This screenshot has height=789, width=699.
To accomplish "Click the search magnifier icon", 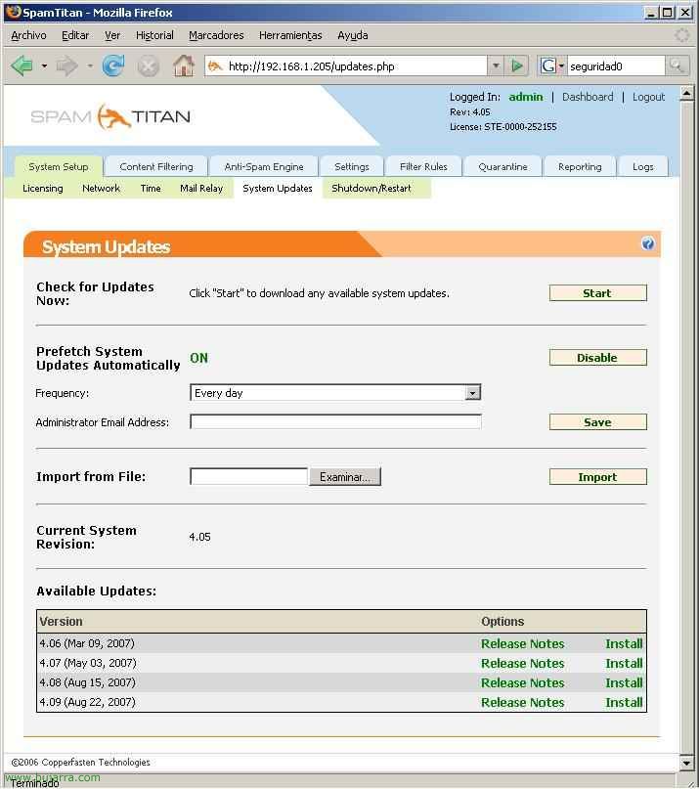I will point(677,66).
